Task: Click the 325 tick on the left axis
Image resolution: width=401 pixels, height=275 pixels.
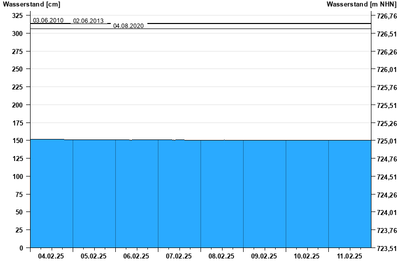Action: click(x=17, y=15)
